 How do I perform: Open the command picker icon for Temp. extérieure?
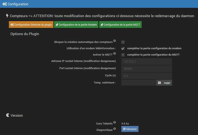(160, 83)
